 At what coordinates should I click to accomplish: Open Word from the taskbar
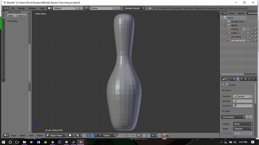click(x=39, y=142)
